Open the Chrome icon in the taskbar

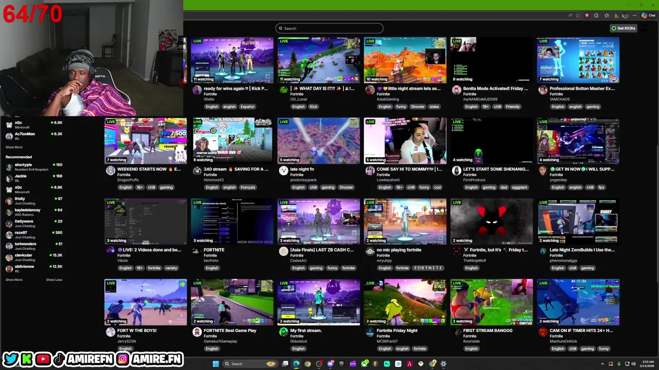click(308, 364)
